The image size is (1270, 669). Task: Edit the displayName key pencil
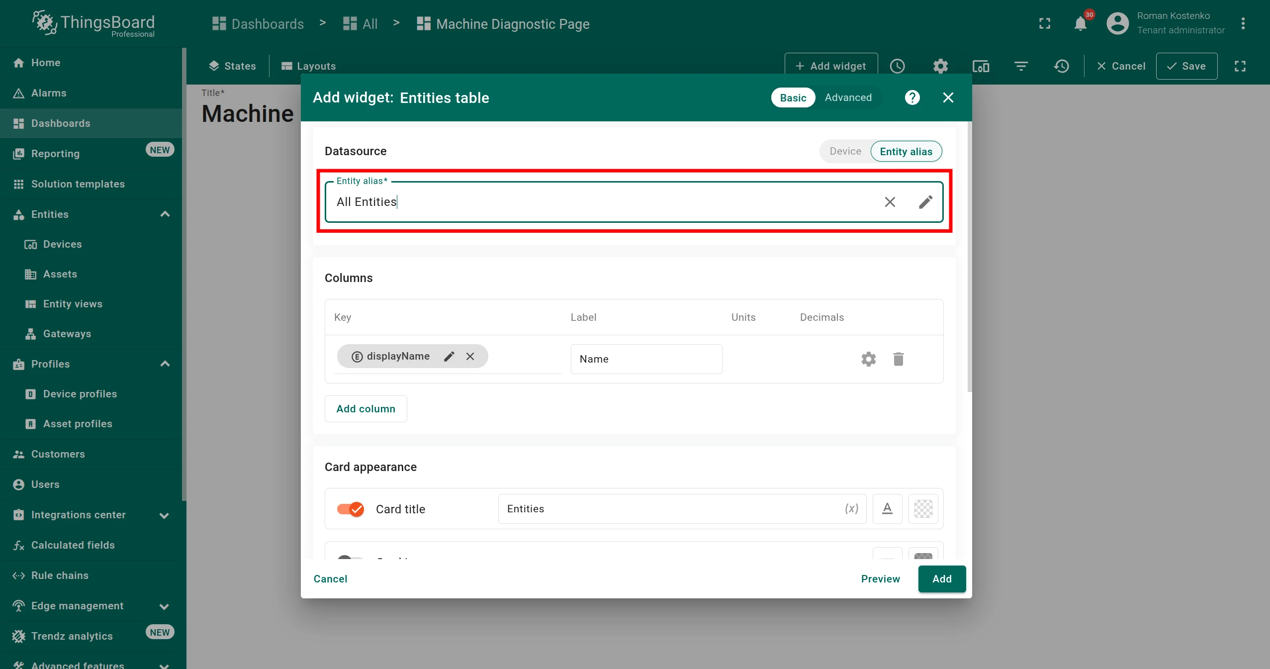point(449,356)
